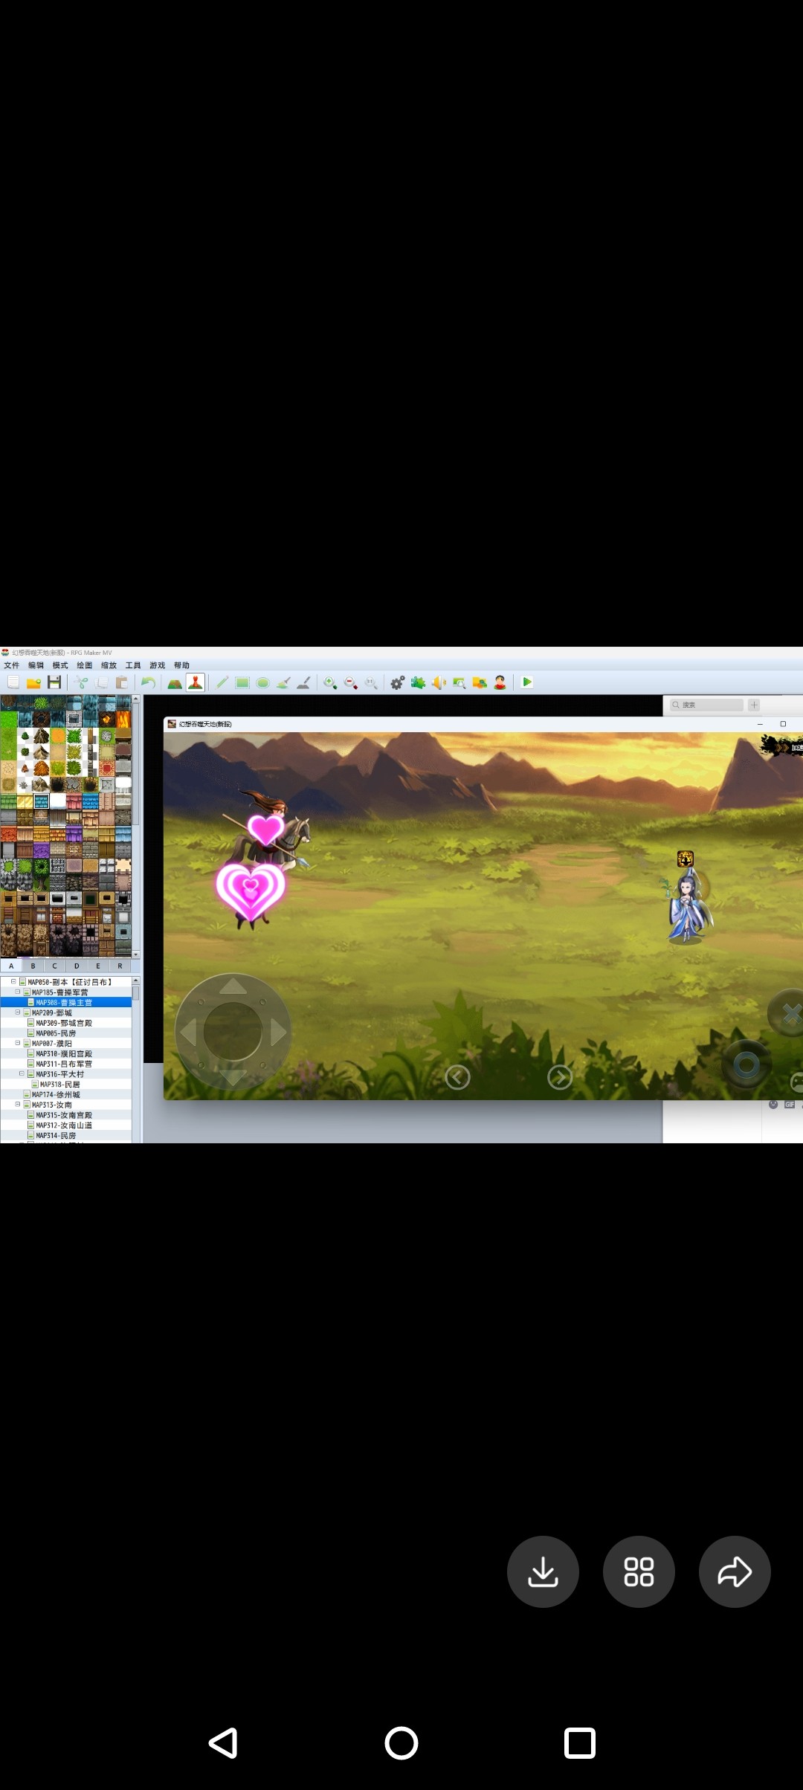Image resolution: width=803 pixels, height=1790 pixels.
Task: Click the Zoom Out magnifier icon
Action: coord(350,682)
